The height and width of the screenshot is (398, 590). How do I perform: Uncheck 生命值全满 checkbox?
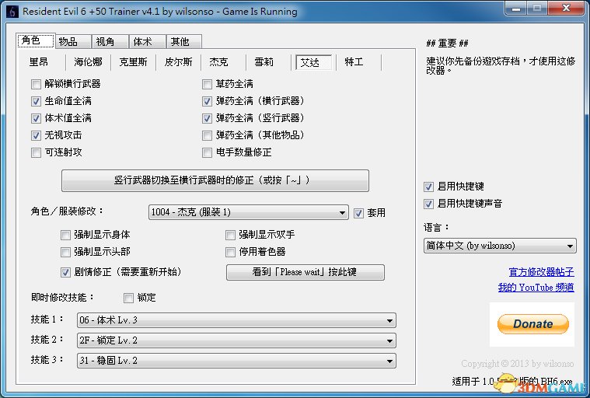pyautogui.click(x=36, y=101)
